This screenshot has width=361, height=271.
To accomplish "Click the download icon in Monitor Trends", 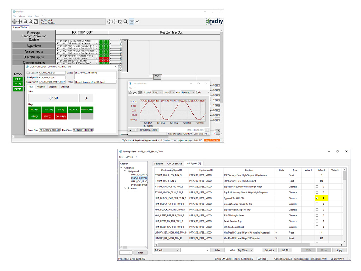I will [135, 92].
